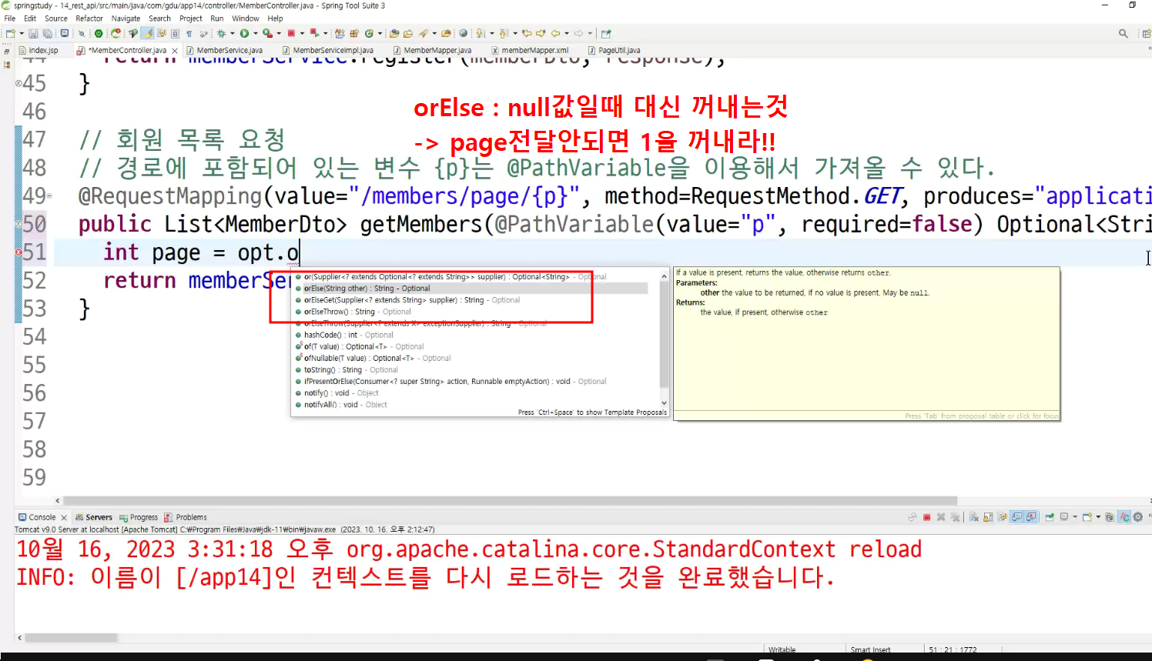Click the Boot Dashboard green power icon
The image size is (1152, 661).
point(99,33)
